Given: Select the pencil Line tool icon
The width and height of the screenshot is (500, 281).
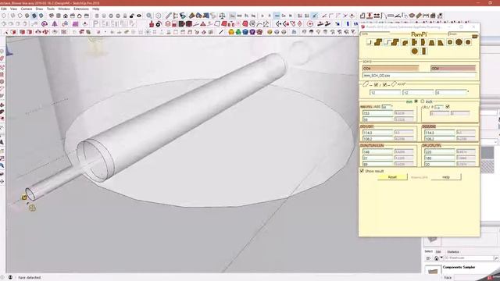Looking at the screenshot, I should [x=169, y=16].
